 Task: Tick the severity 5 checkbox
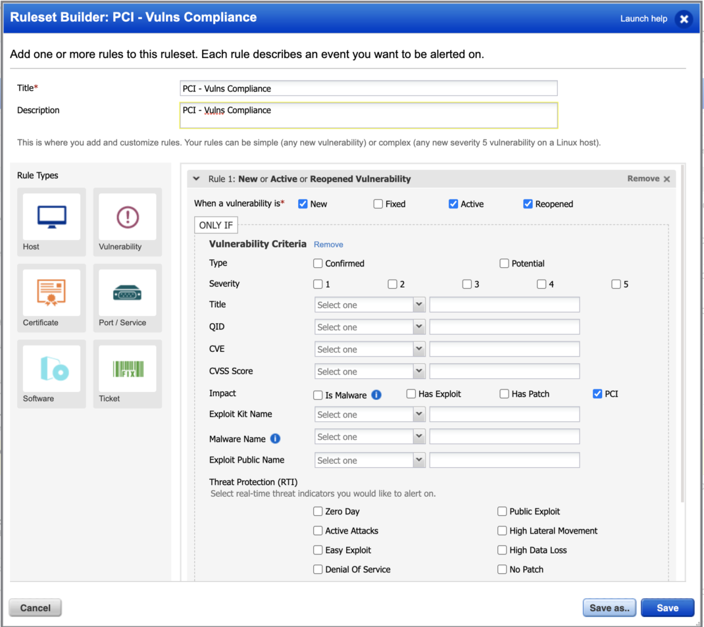click(616, 284)
